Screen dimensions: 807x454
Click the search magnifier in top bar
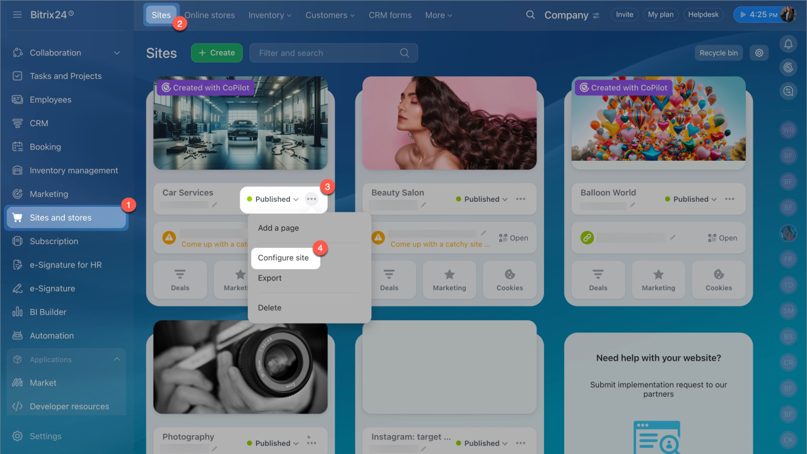click(530, 15)
